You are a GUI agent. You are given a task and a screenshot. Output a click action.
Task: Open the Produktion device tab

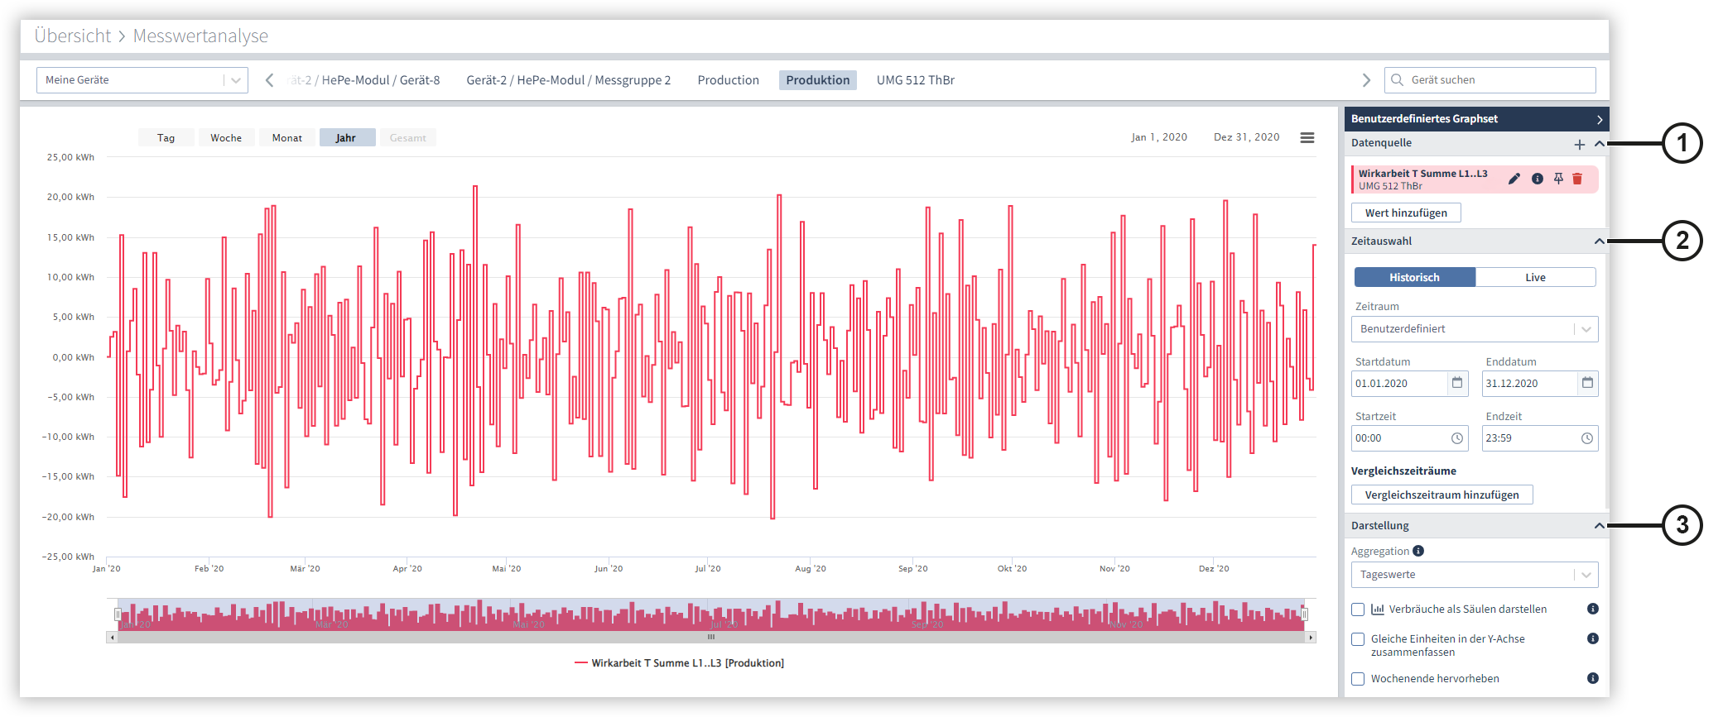(x=818, y=80)
